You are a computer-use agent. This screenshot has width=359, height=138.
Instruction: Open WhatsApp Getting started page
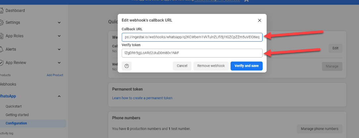(x=17, y=115)
